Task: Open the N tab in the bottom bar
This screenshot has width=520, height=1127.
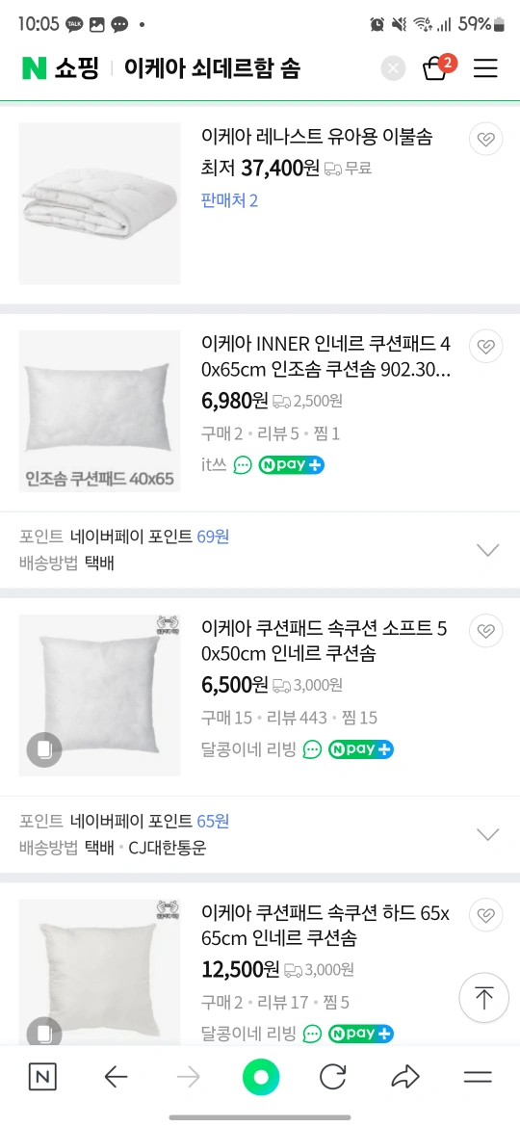Action: coord(43,1077)
